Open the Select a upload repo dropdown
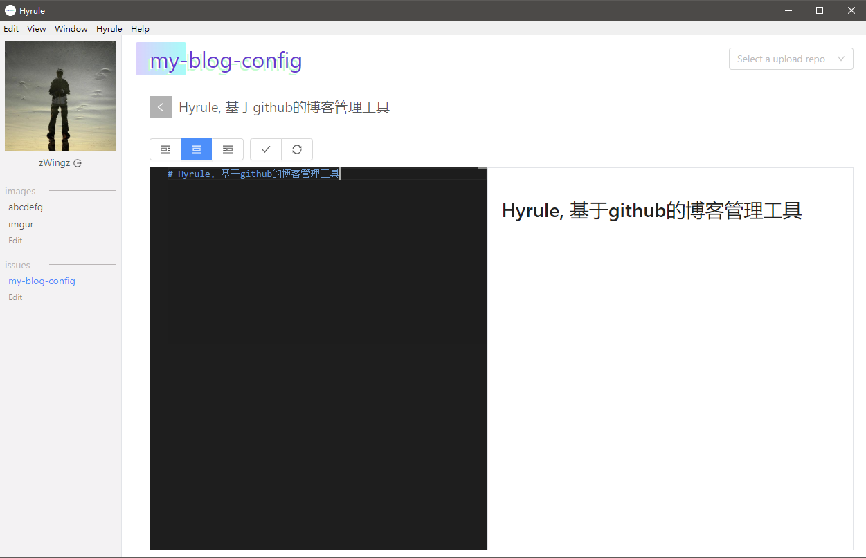This screenshot has width=866, height=558. pyautogui.click(x=791, y=59)
